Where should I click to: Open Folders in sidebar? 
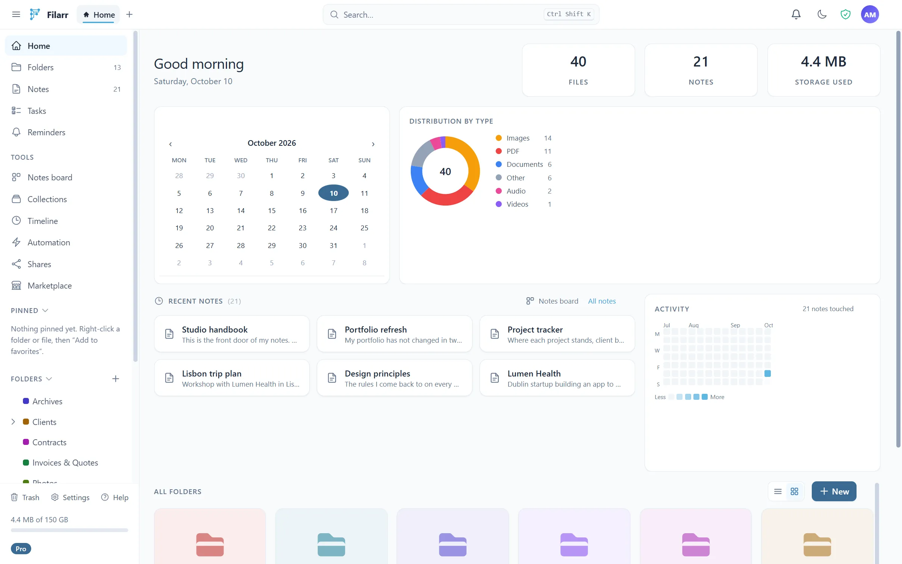[x=66, y=67]
